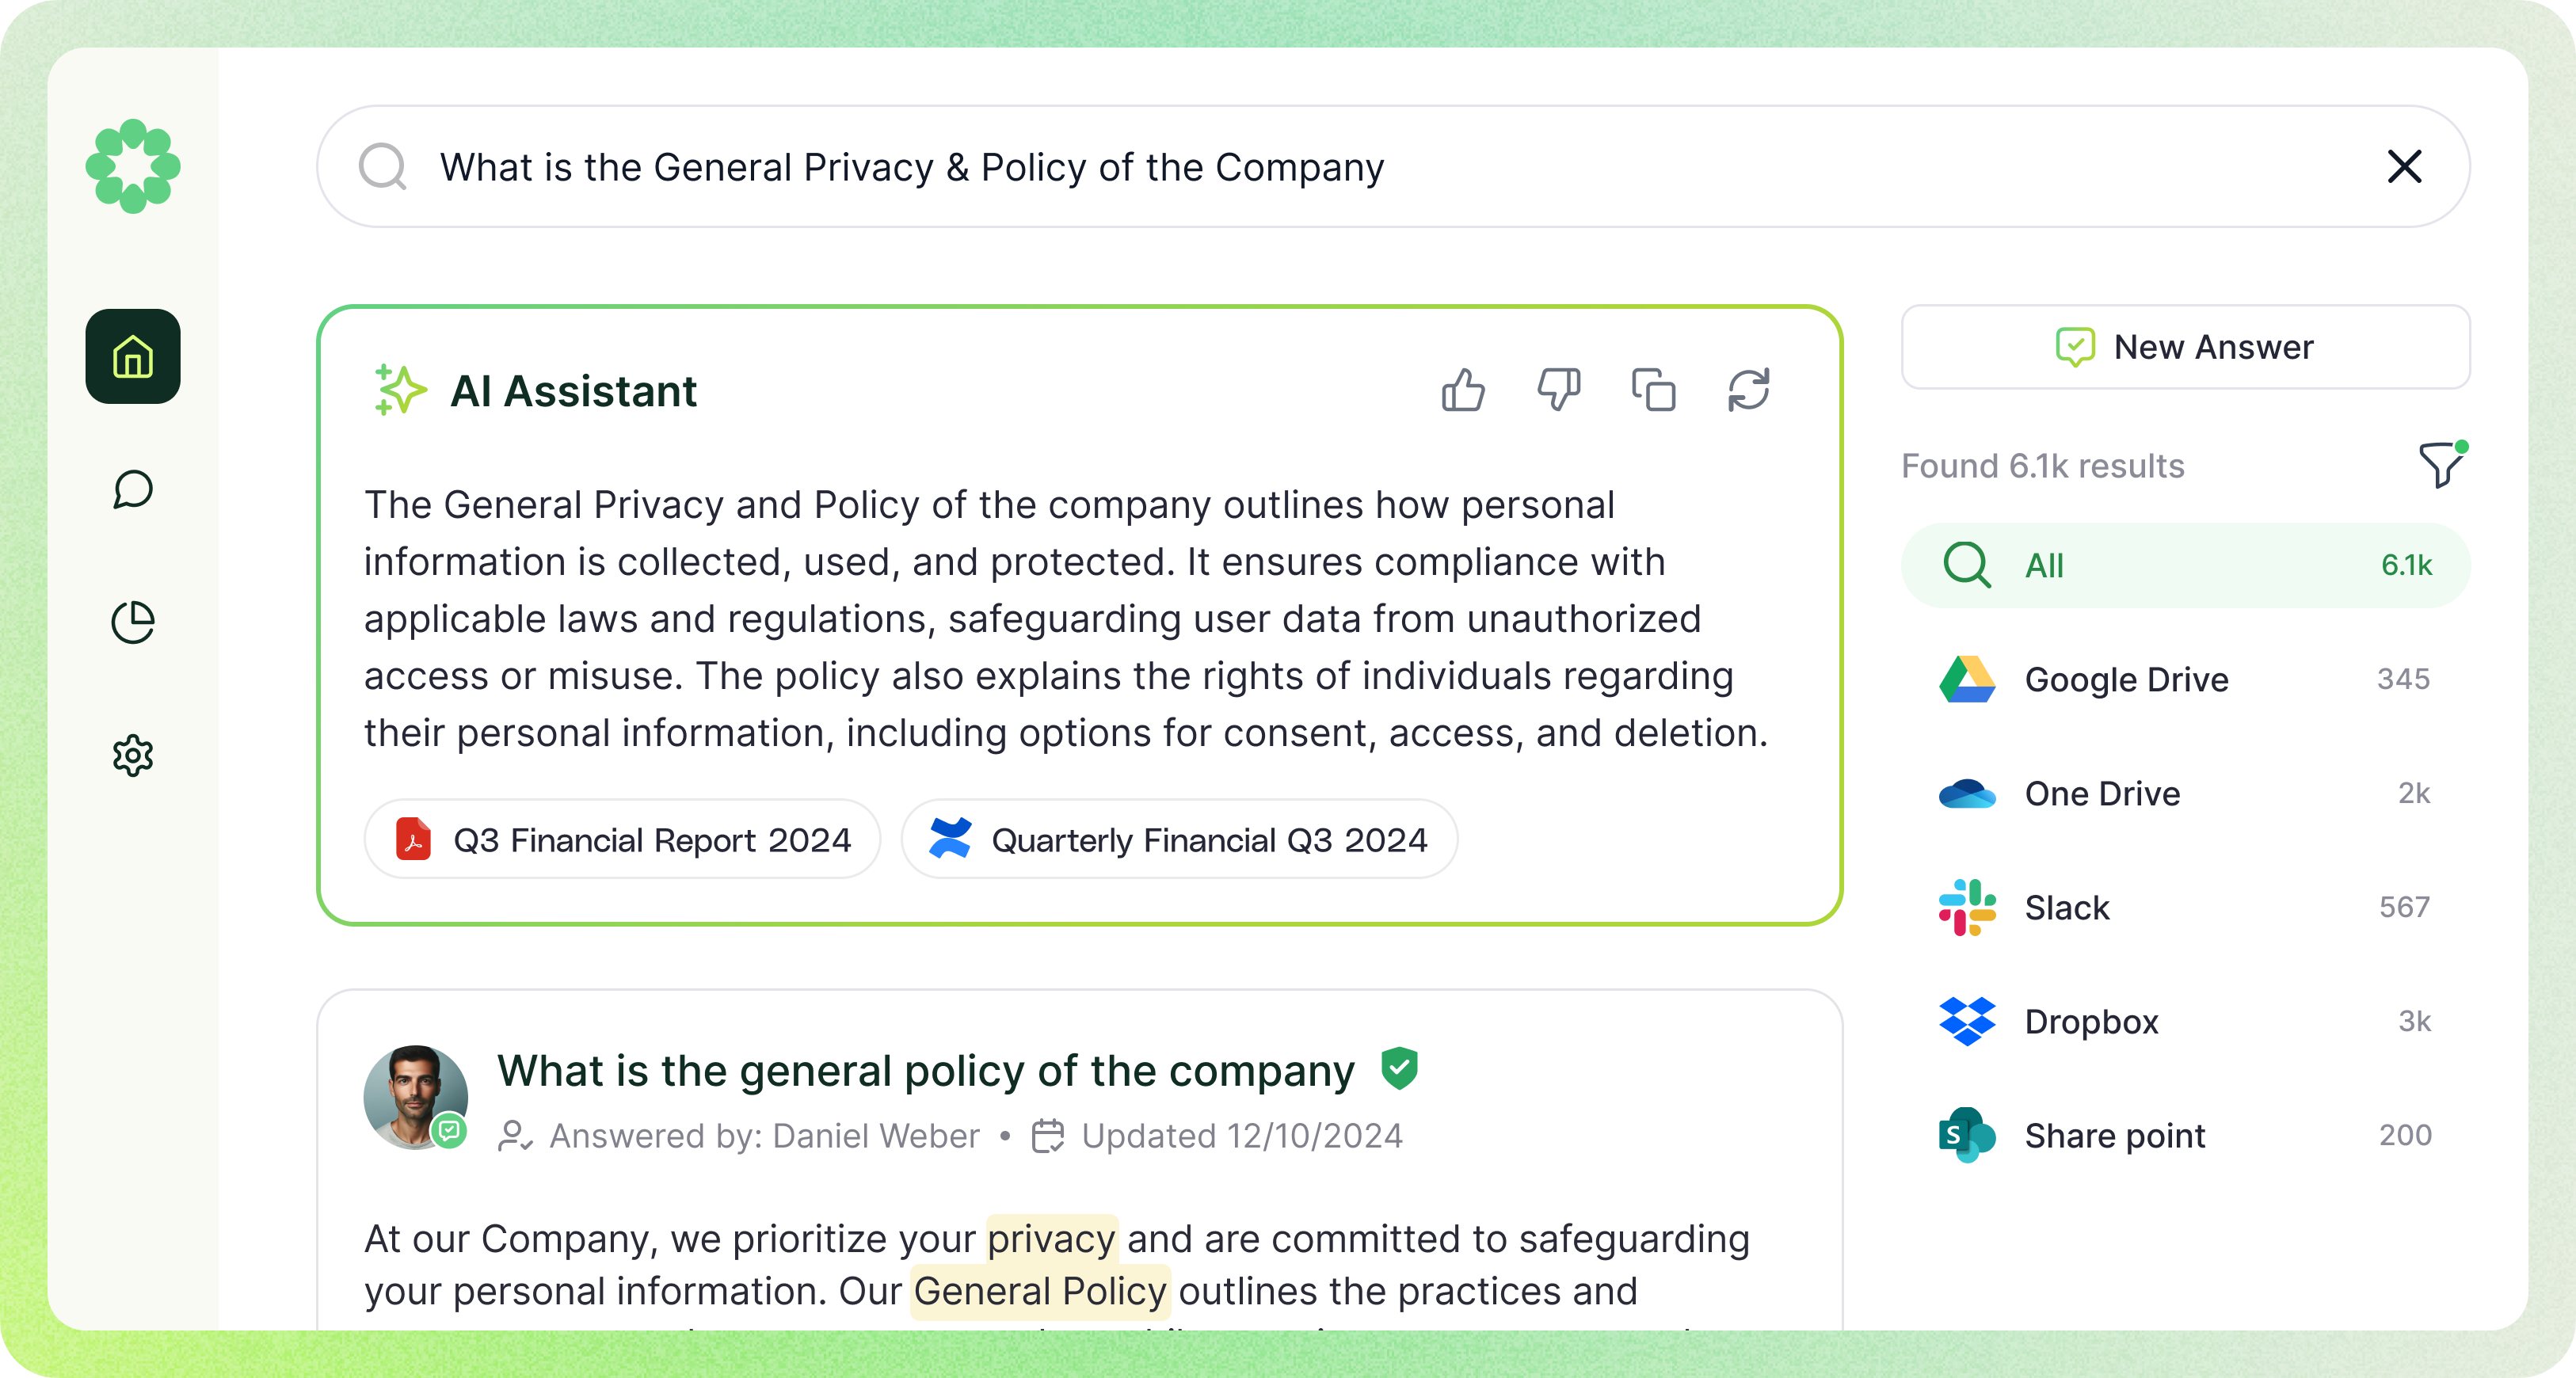Copy the AI Assistant answer
This screenshot has height=1378, width=2576.
pos(1653,390)
